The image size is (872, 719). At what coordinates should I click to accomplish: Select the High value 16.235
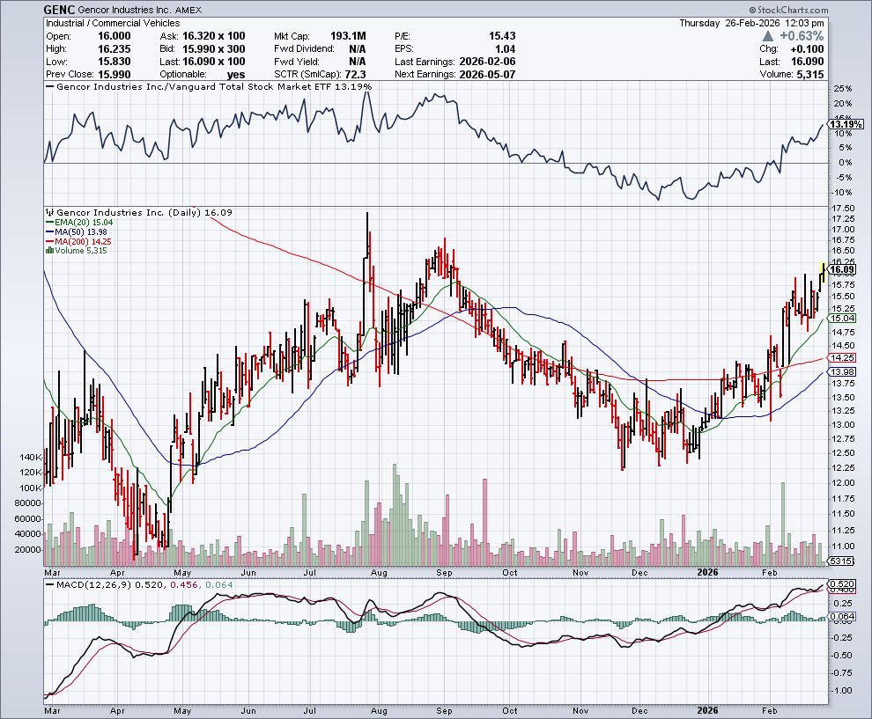click(114, 49)
